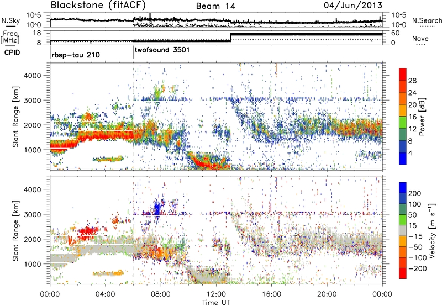Click the "-50" label on Velocity color bar
Image resolution: width=442 pixels, height=306 pixels.
coord(415,247)
